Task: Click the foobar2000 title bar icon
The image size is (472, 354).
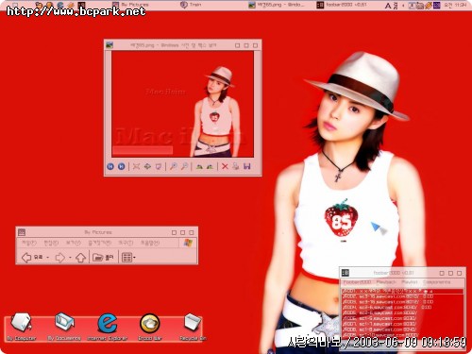Action: [x=346, y=273]
